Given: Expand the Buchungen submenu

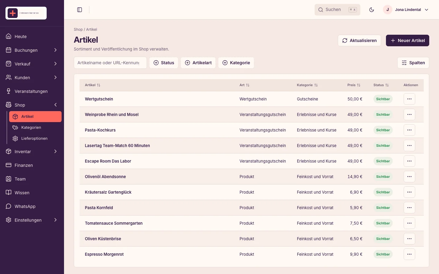Looking at the screenshot, I should pyautogui.click(x=32, y=50).
